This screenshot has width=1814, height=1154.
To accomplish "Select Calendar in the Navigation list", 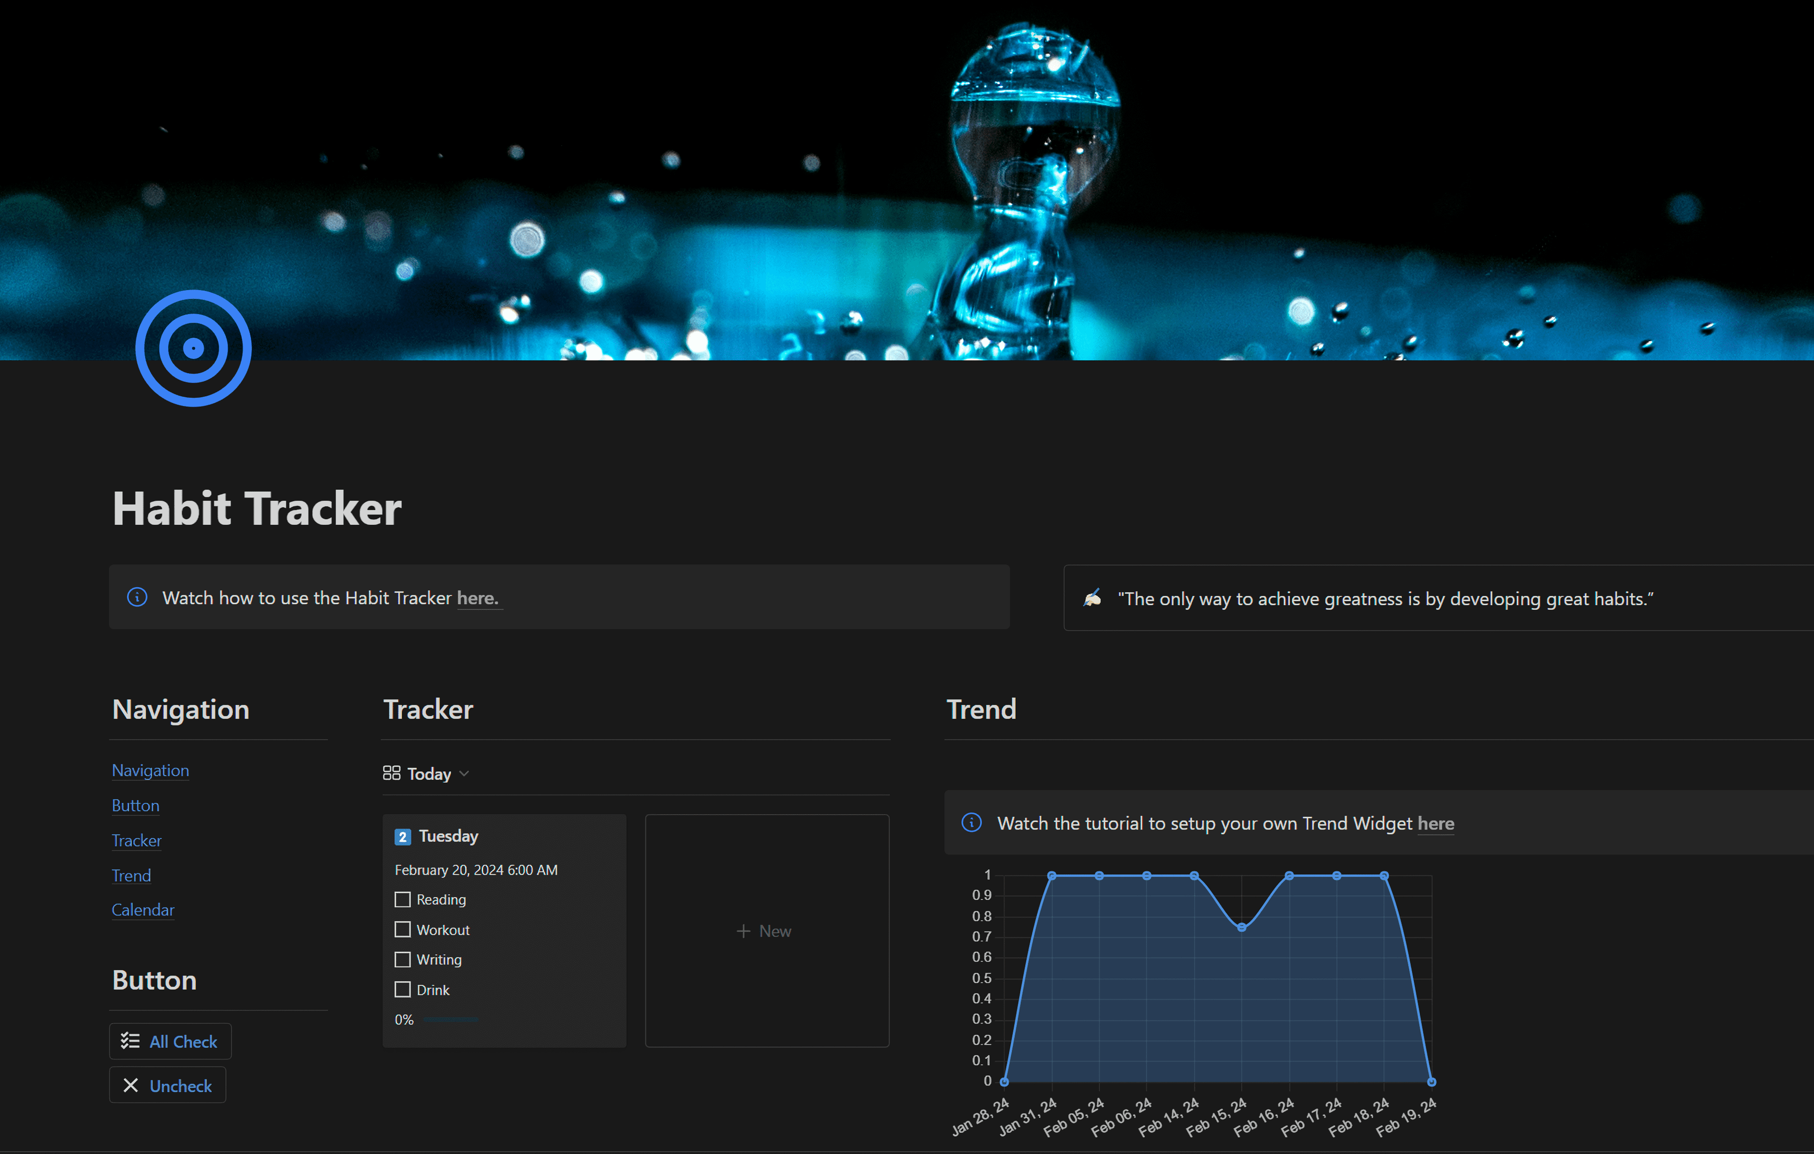I will pyautogui.click(x=142, y=910).
